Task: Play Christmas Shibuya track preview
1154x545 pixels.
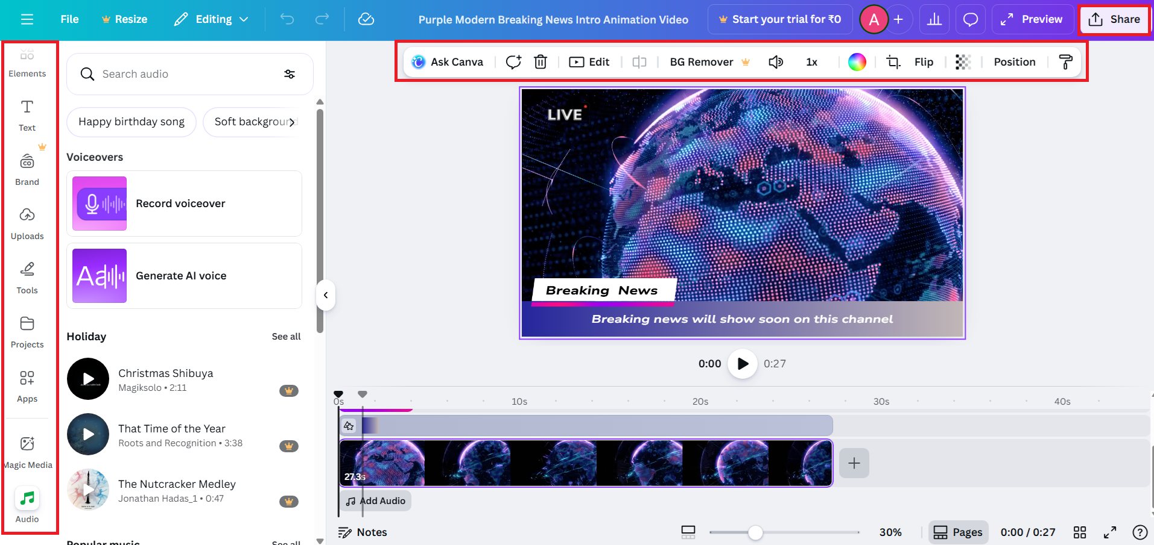Action: click(x=88, y=379)
